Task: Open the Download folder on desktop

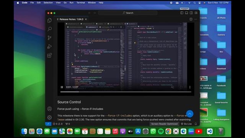Action: (x=221, y=63)
